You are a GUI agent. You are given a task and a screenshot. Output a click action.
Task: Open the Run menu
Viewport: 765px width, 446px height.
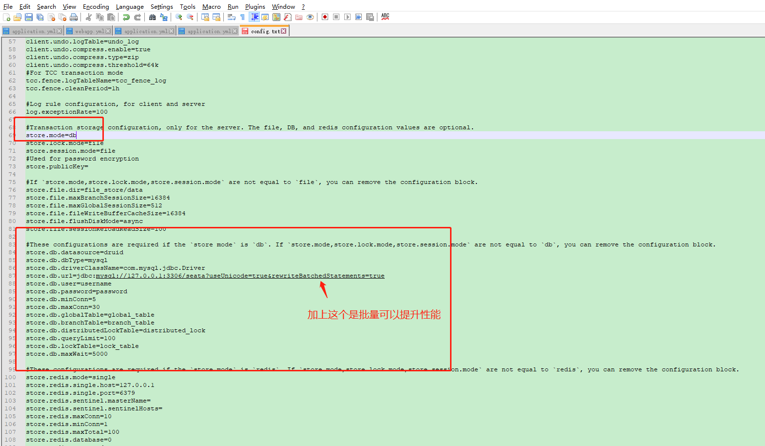[233, 7]
